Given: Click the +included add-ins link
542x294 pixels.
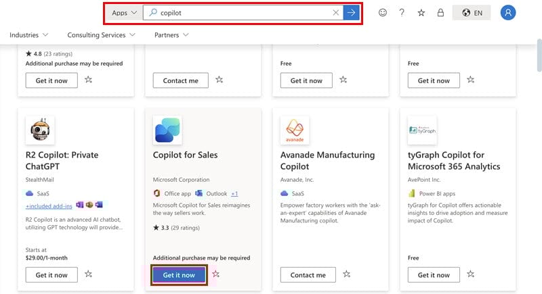Looking at the screenshot, I should 49,206.
